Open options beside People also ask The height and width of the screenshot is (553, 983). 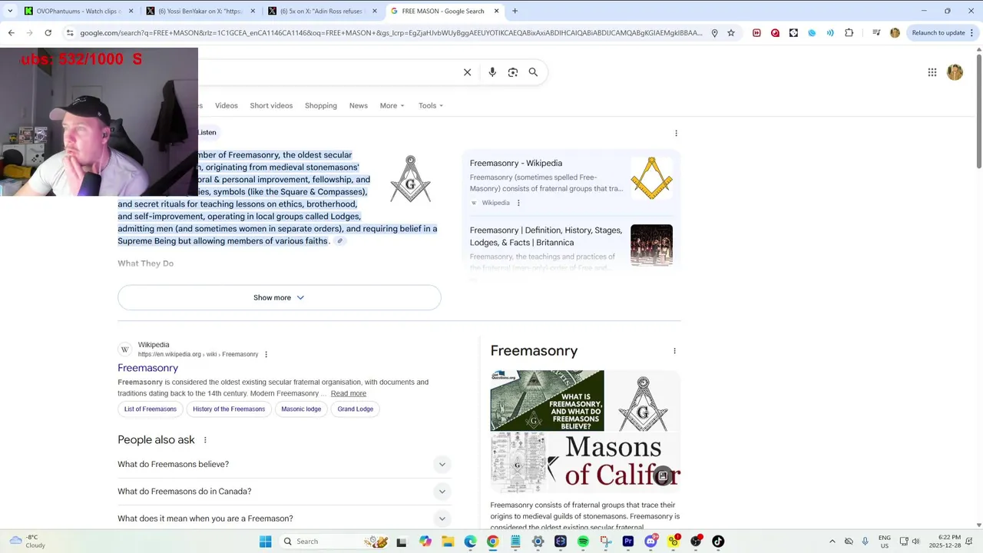coord(205,440)
